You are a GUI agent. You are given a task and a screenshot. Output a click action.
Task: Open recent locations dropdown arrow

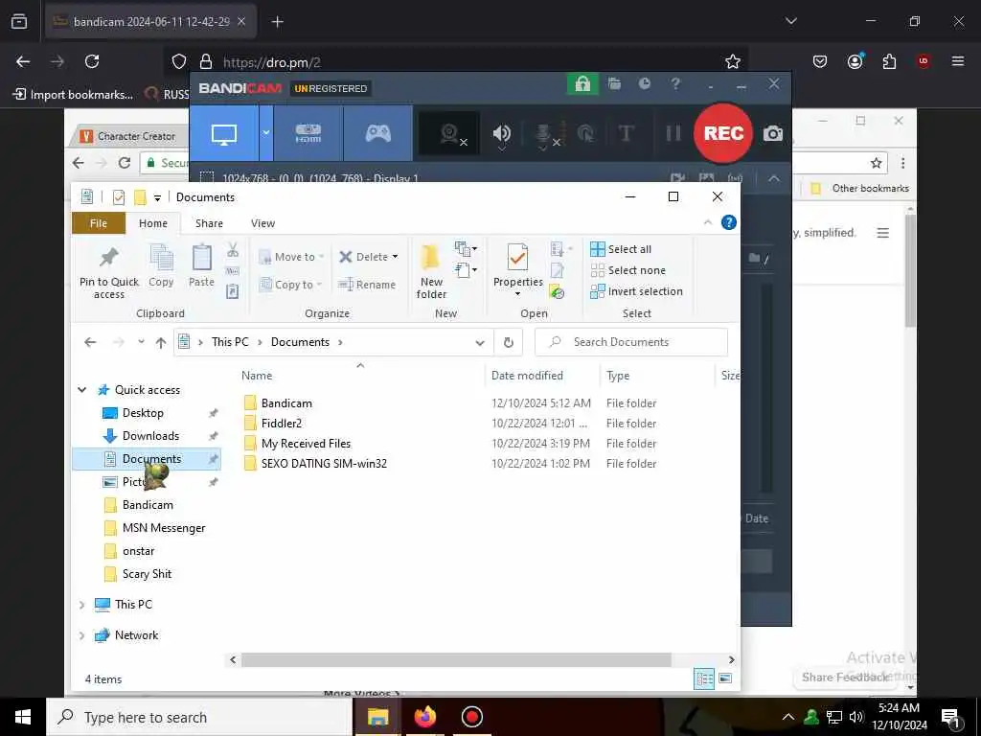(x=142, y=342)
